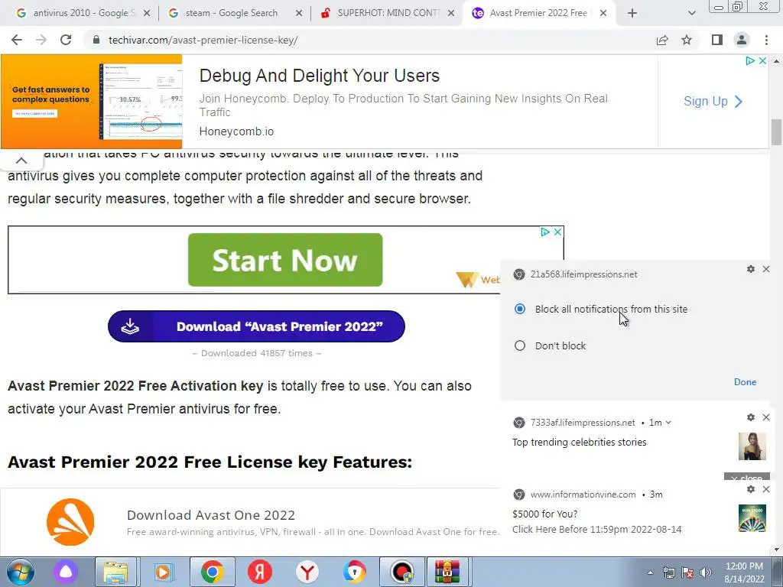
Task: Click the padlock site info icon
Action: coord(96,40)
